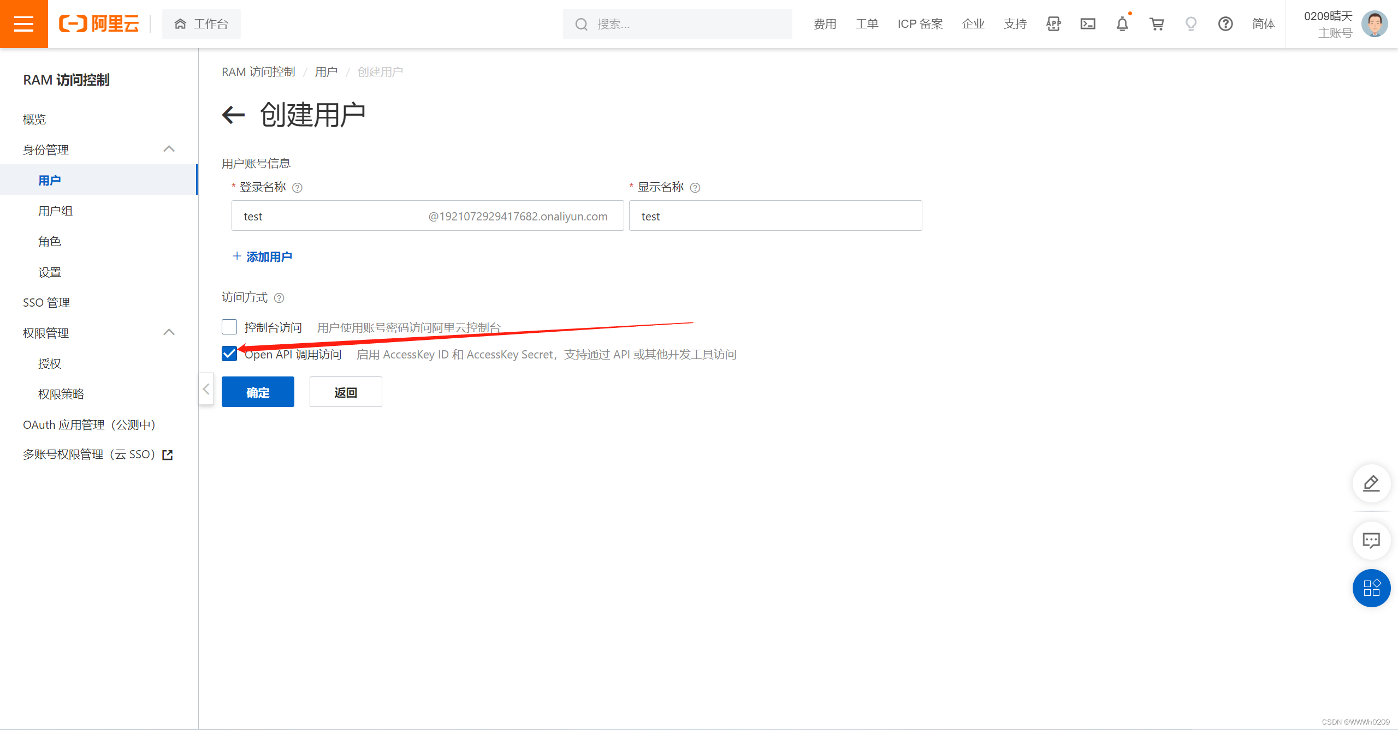Open the blue floating apps button
This screenshot has width=1398, height=730.
(1371, 588)
